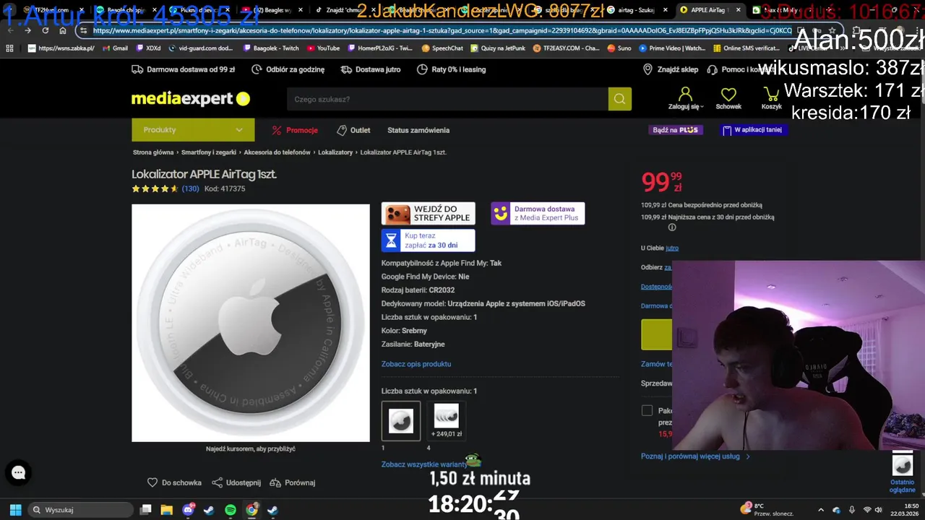Open the browser home page icon

coord(63,31)
